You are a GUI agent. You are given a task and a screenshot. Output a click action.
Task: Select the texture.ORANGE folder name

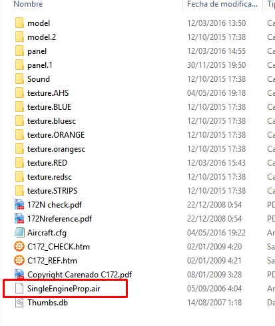[x=56, y=135]
